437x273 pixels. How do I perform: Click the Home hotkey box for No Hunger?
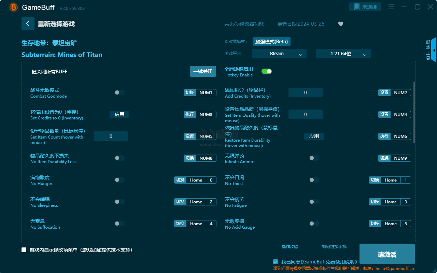(x=196, y=180)
